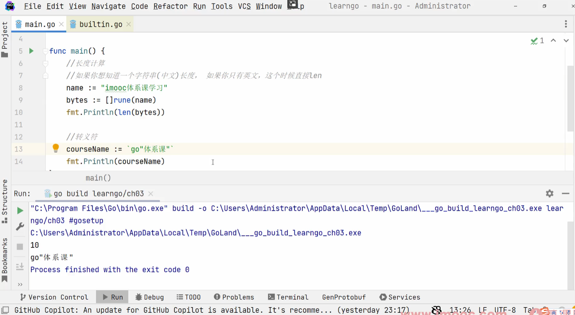The image size is (575, 315).
Task: Open the Code menu
Action: click(139, 6)
